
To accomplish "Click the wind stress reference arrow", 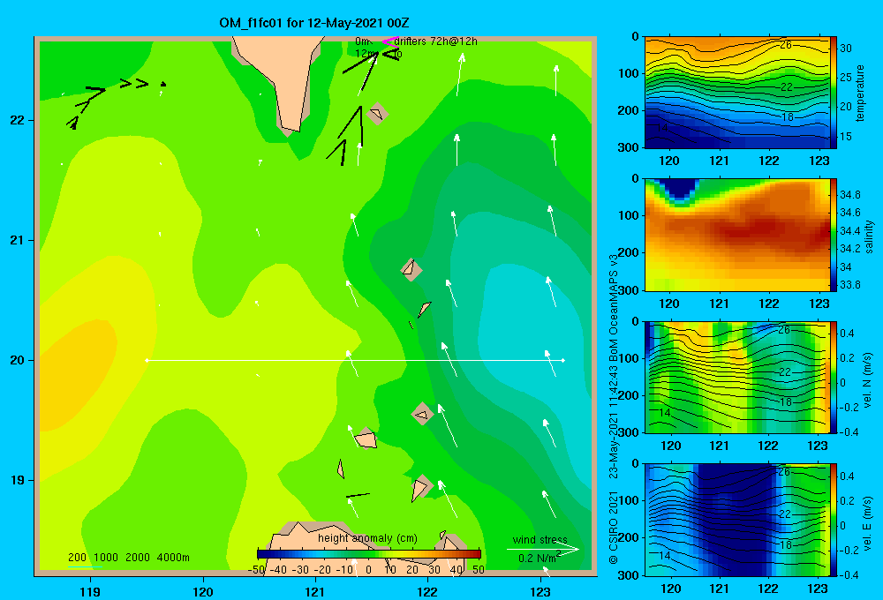I will [x=543, y=550].
